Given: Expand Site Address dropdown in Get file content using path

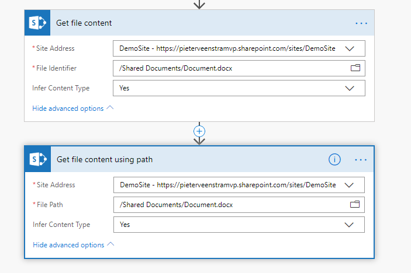Looking at the screenshot, I should (x=349, y=185).
